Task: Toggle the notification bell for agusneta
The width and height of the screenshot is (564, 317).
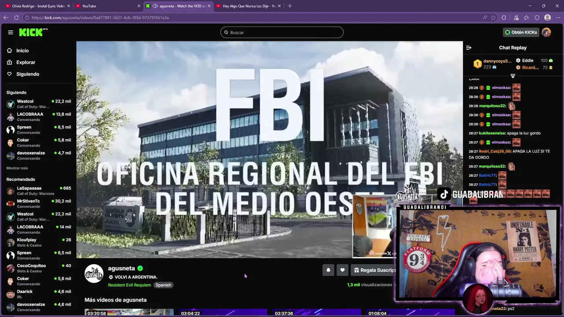Action: click(328, 270)
